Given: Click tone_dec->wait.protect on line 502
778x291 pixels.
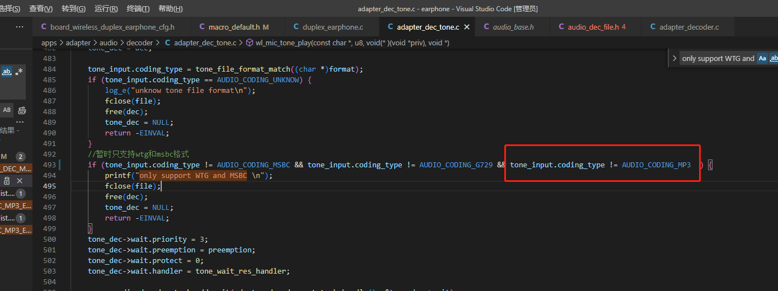Looking at the screenshot, I should coord(137,260).
